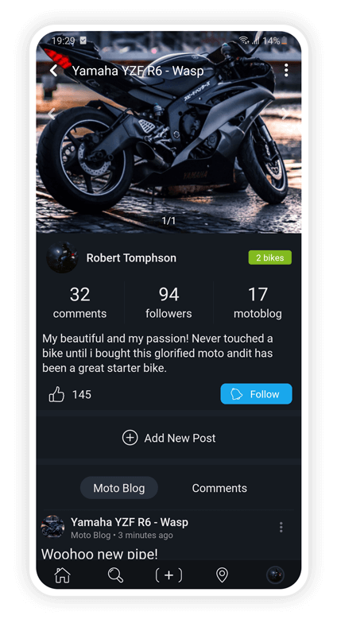Tap the Yamaha YZF R6 post thumbnail

click(52, 527)
